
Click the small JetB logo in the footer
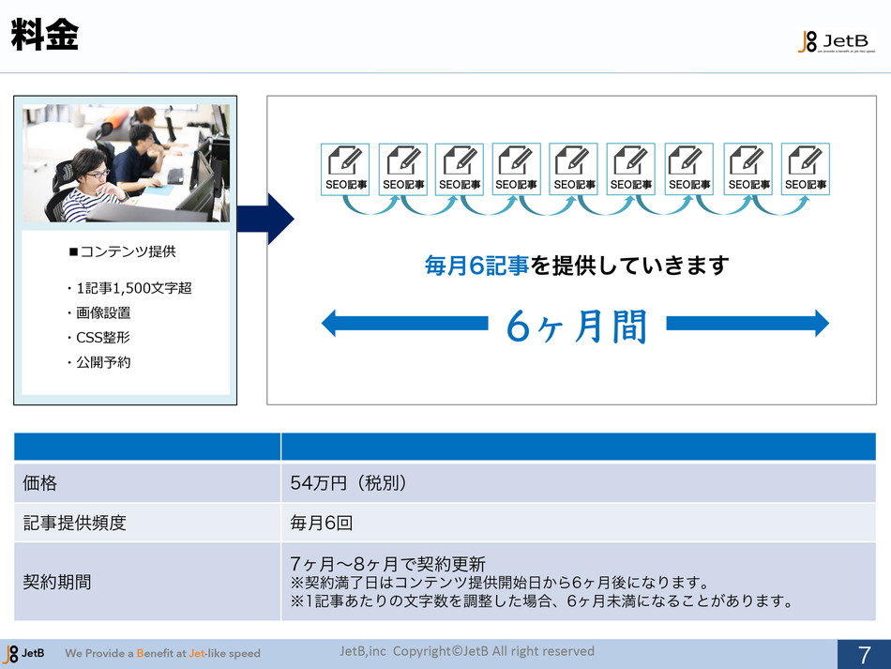[24, 653]
